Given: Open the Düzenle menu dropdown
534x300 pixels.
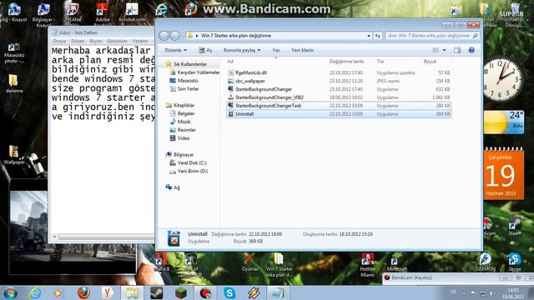Looking at the screenshot, I should 175,50.
